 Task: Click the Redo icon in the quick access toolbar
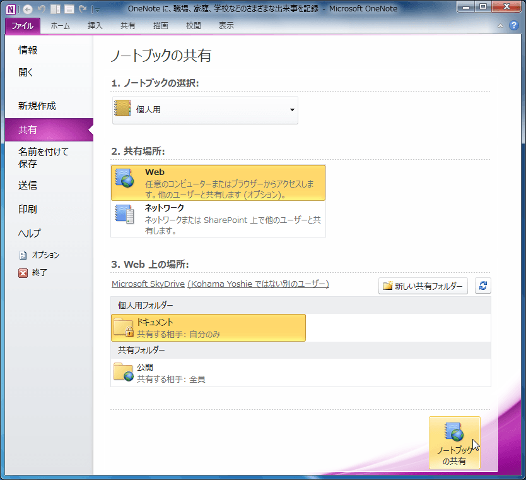coord(83,9)
